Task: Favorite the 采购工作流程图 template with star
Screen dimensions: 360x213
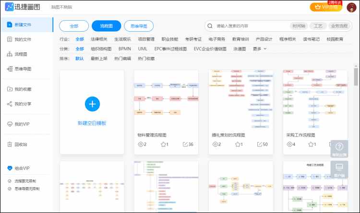Action: pyautogui.click(x=311, y=144)
